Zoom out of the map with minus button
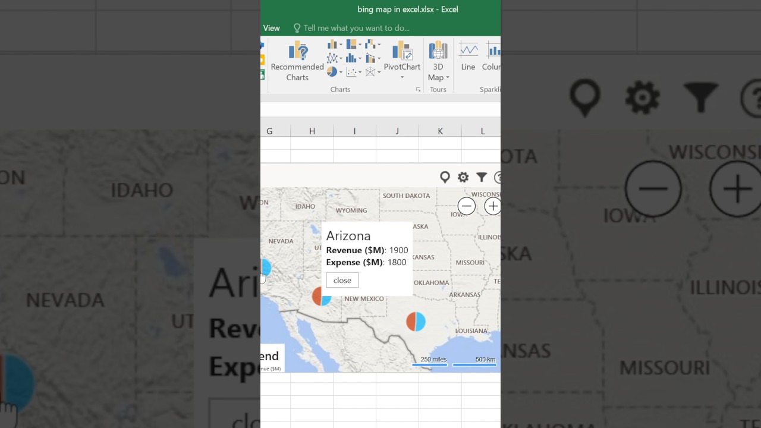 467,206
